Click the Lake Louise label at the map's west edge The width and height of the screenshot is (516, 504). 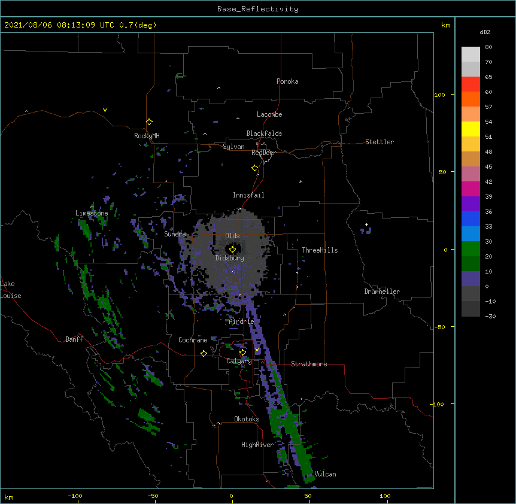coord(10,290)
